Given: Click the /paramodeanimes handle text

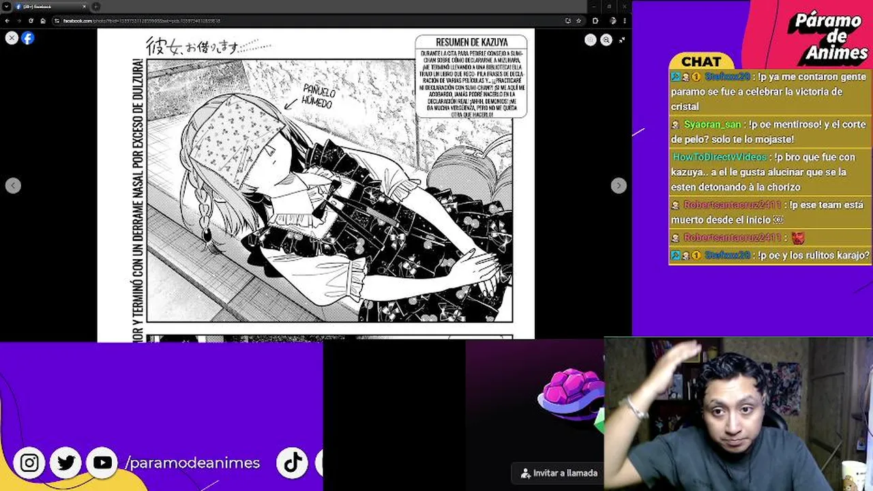Looking at the screenshot, I should point(192,463).
